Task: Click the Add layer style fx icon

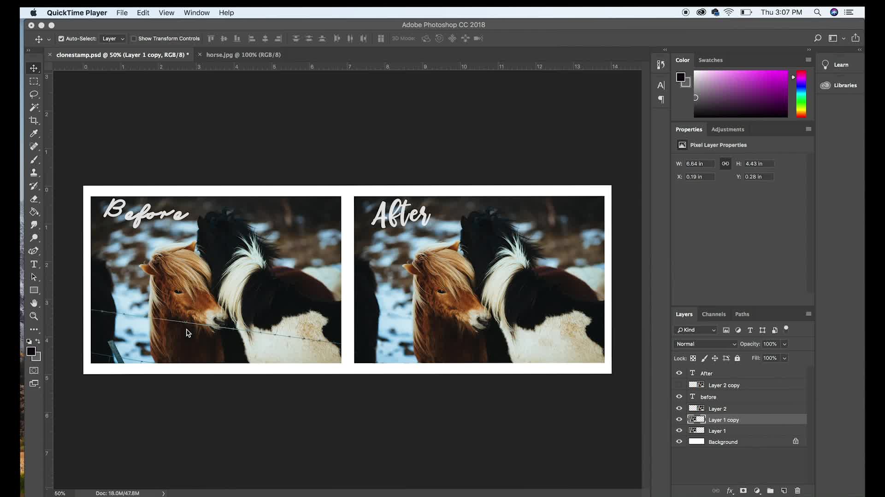Action: click(730, 491)
